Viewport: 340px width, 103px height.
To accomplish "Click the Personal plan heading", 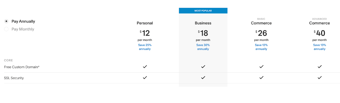I will 145,23.
